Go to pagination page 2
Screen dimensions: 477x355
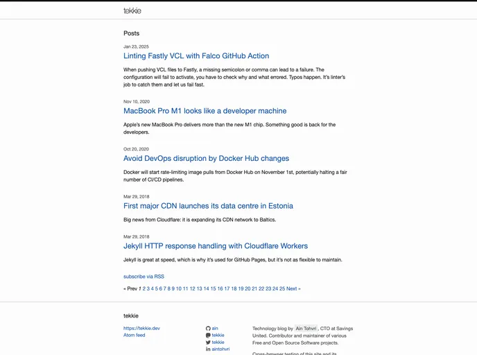click(144, 288)
